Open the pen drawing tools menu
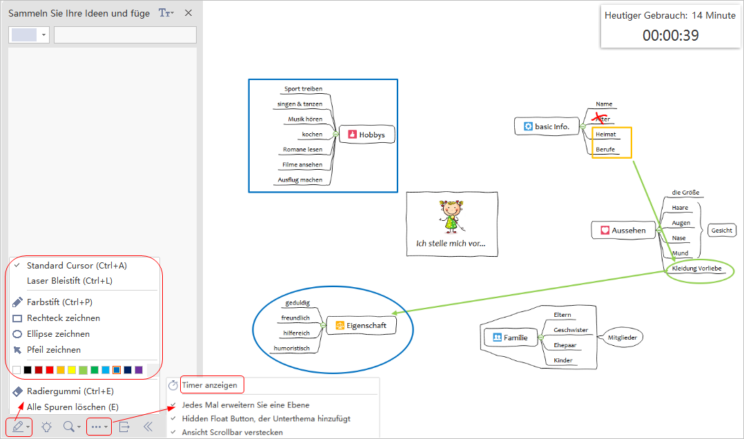Image resolution: width=744 pixels, height=439 pixels. [x=17, y=427]
